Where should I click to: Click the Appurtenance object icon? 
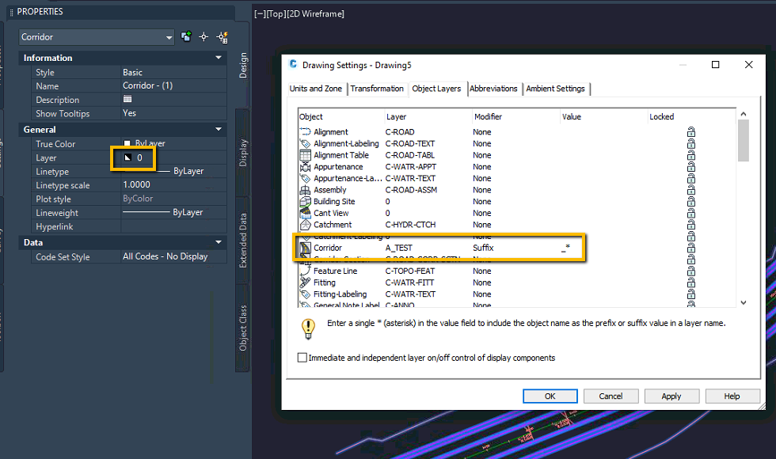[306, 167]
